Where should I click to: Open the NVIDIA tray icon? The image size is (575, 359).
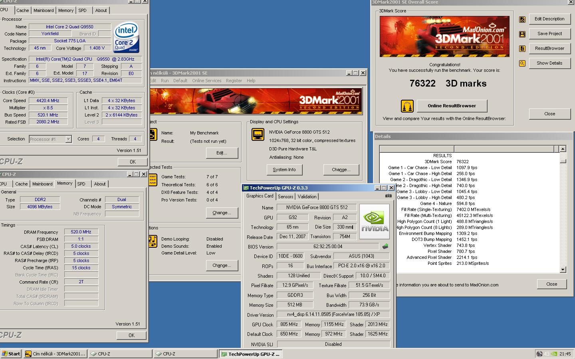[x=554, y=354]
